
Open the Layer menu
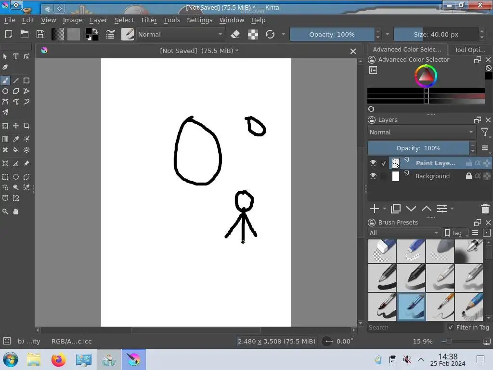point(98,20)
